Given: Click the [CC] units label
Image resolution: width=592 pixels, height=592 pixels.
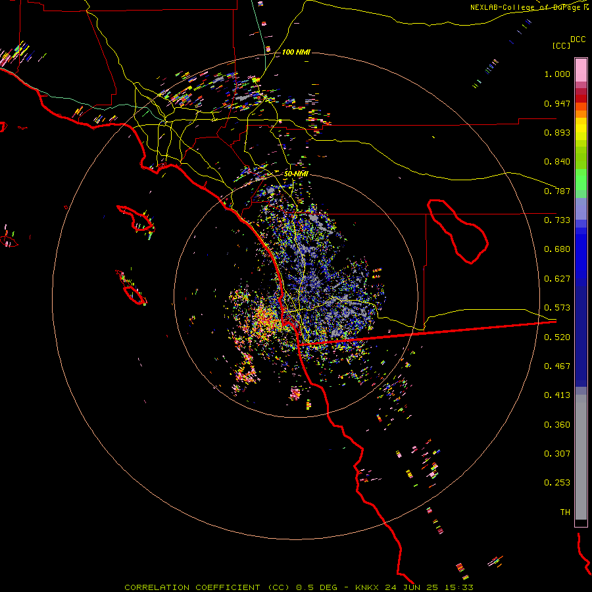Looking at the screenshot, I should tap(561, 45).
